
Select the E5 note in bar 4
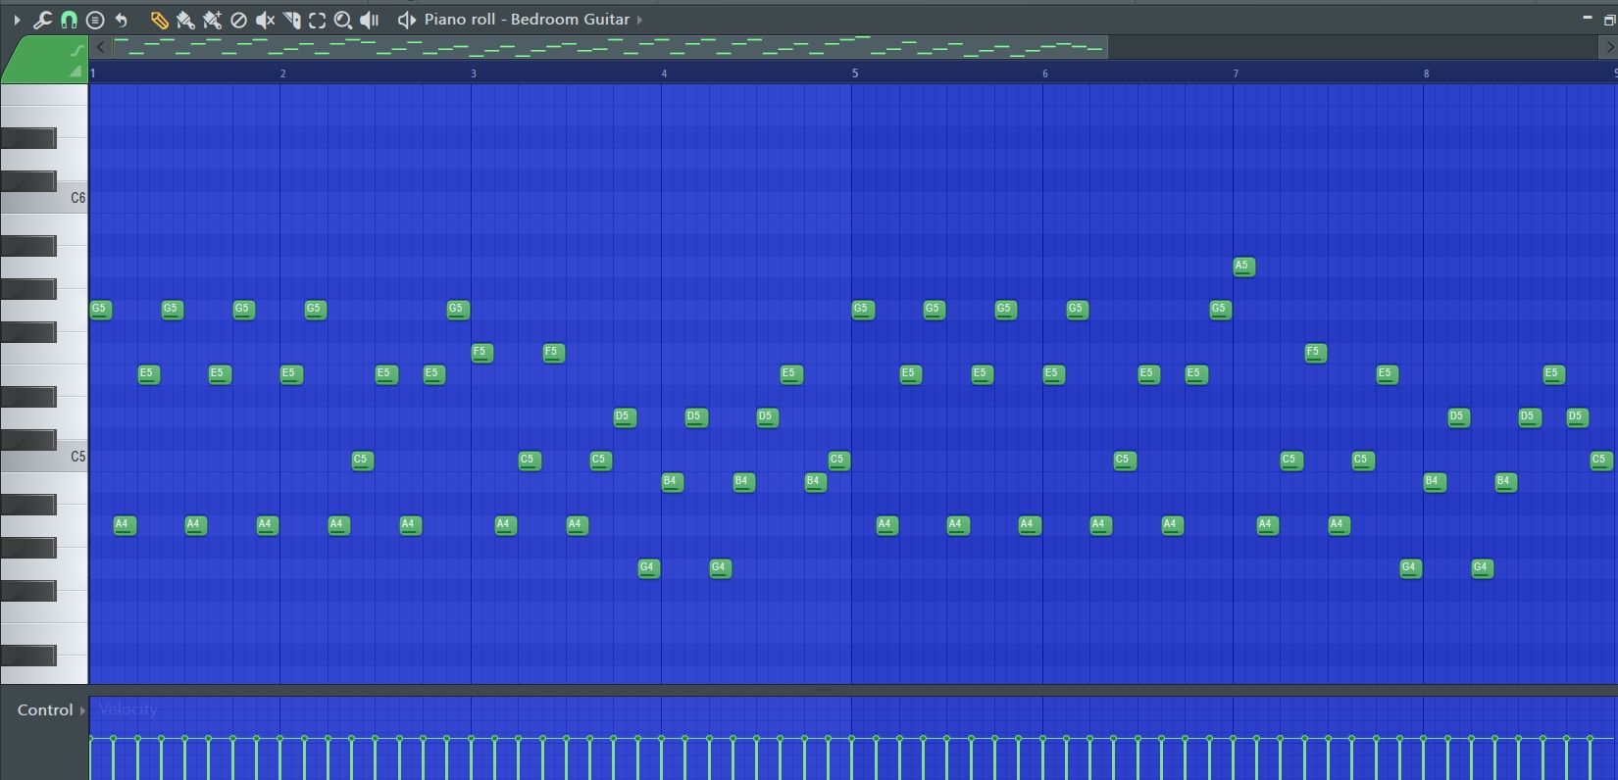(791, 374)
